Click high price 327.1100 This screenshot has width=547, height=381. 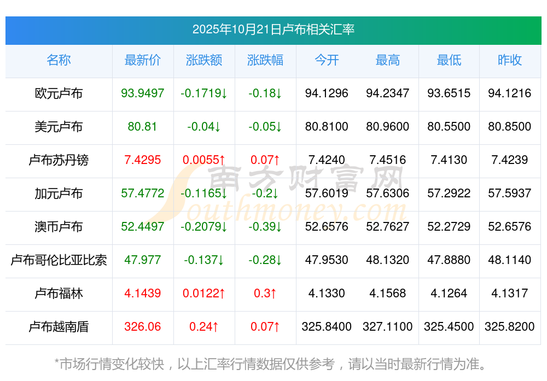coord(388,327)
